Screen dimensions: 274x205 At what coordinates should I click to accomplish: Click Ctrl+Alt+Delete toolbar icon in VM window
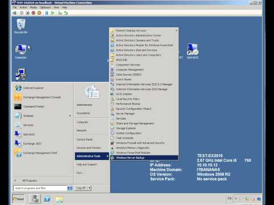[14, 13]
